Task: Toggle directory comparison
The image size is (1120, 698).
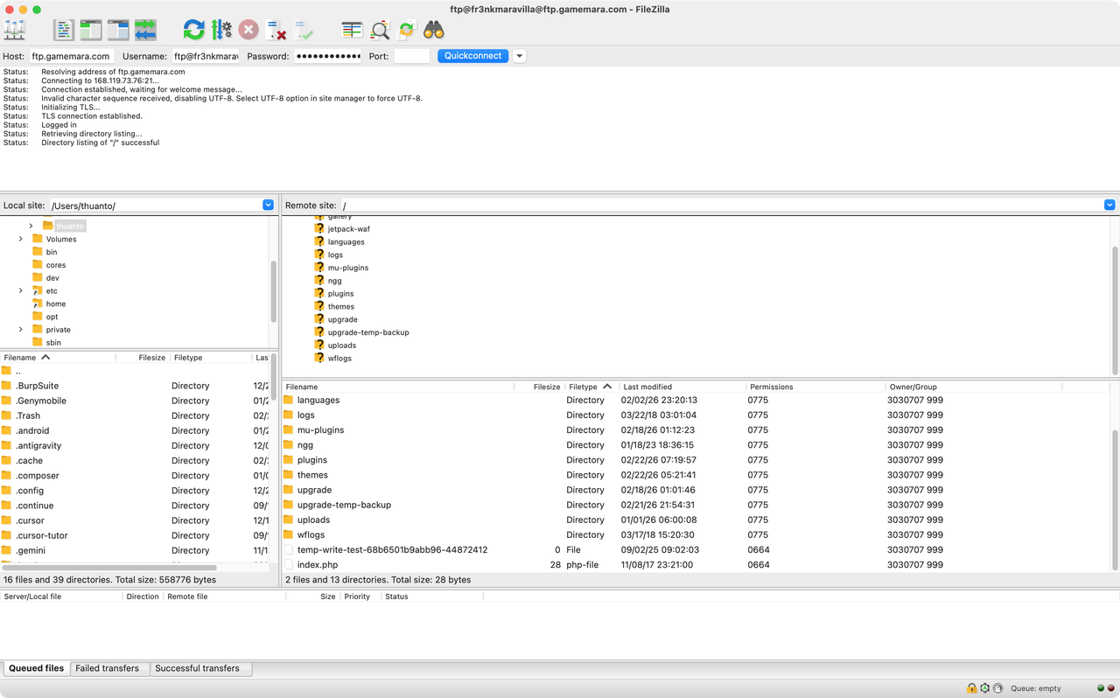Action: 380,30
